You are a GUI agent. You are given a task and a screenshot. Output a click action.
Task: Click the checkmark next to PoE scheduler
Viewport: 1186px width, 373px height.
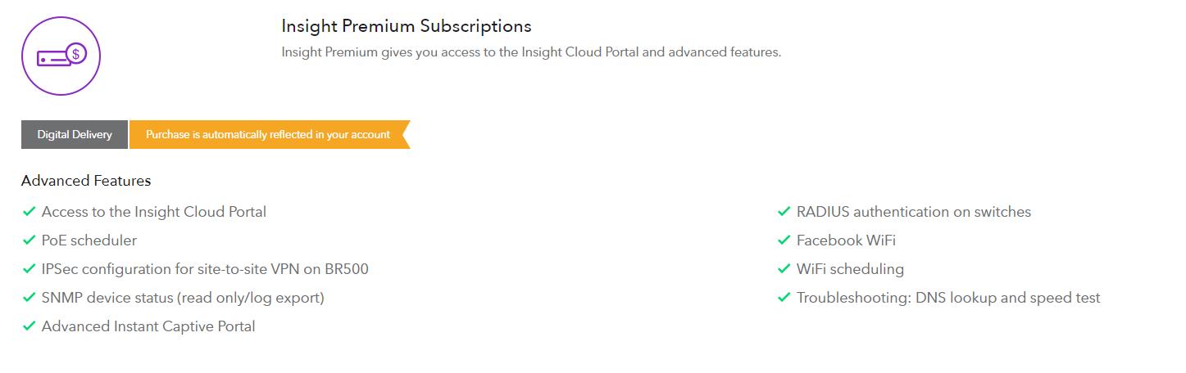pyautogui.click(x=29, y=240)
